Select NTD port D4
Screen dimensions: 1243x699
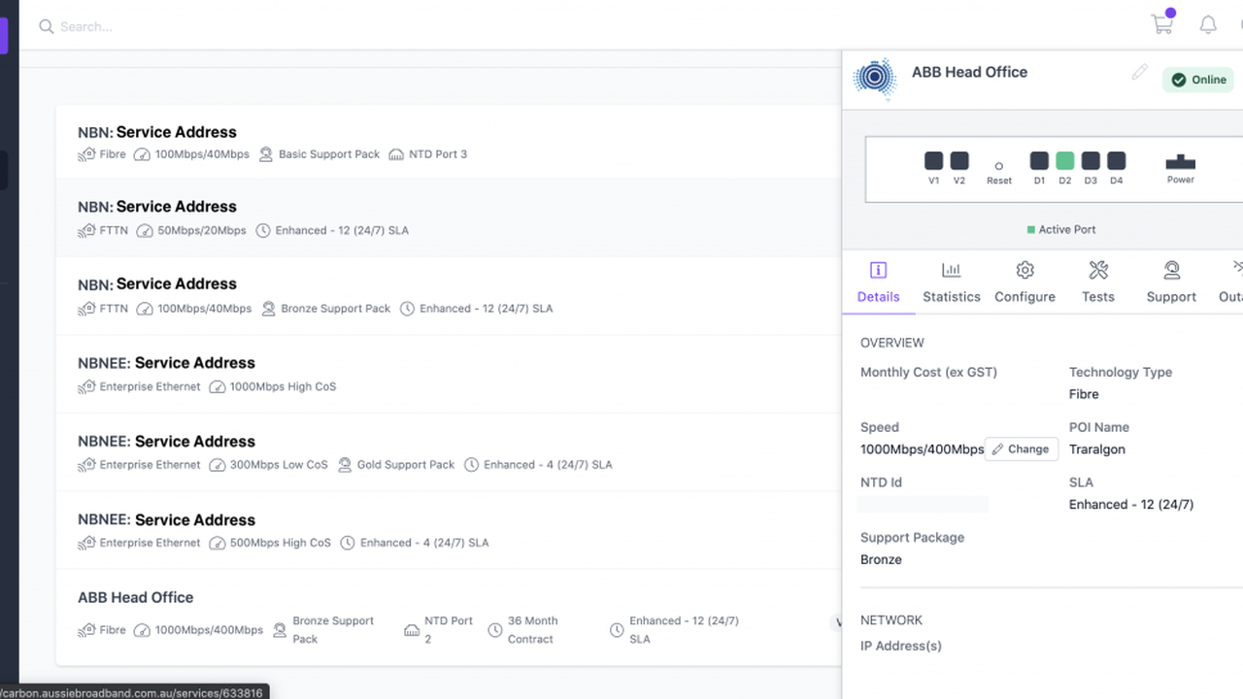tap(1117, 161)
